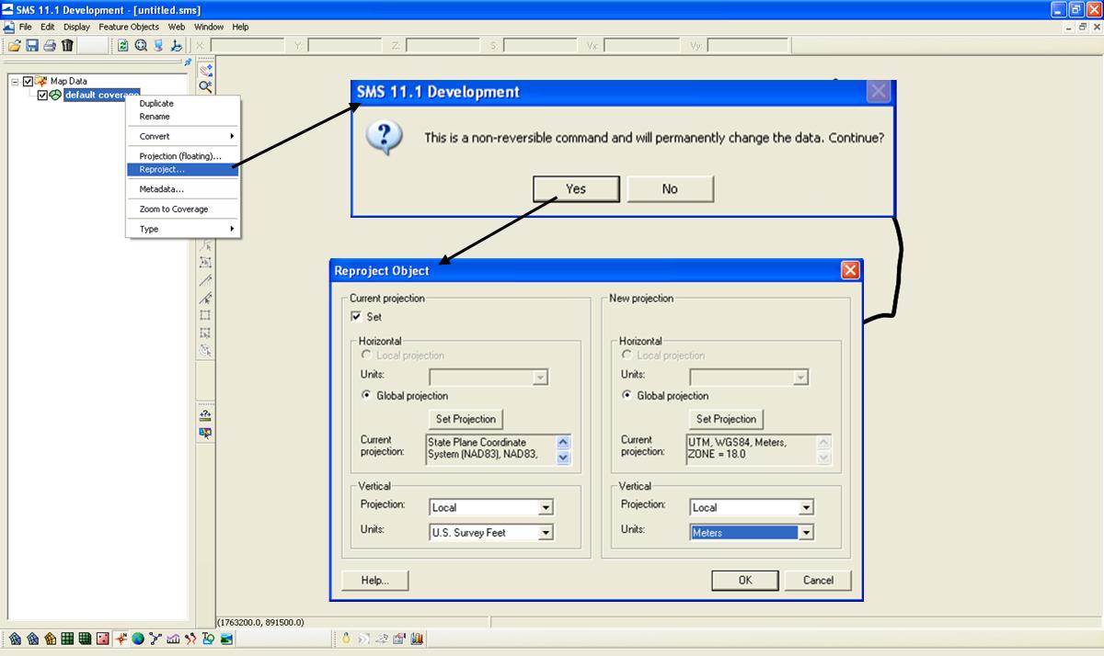Click the Refresh display toolbar icon
The image size is (1104, 656).
[122, 45]
